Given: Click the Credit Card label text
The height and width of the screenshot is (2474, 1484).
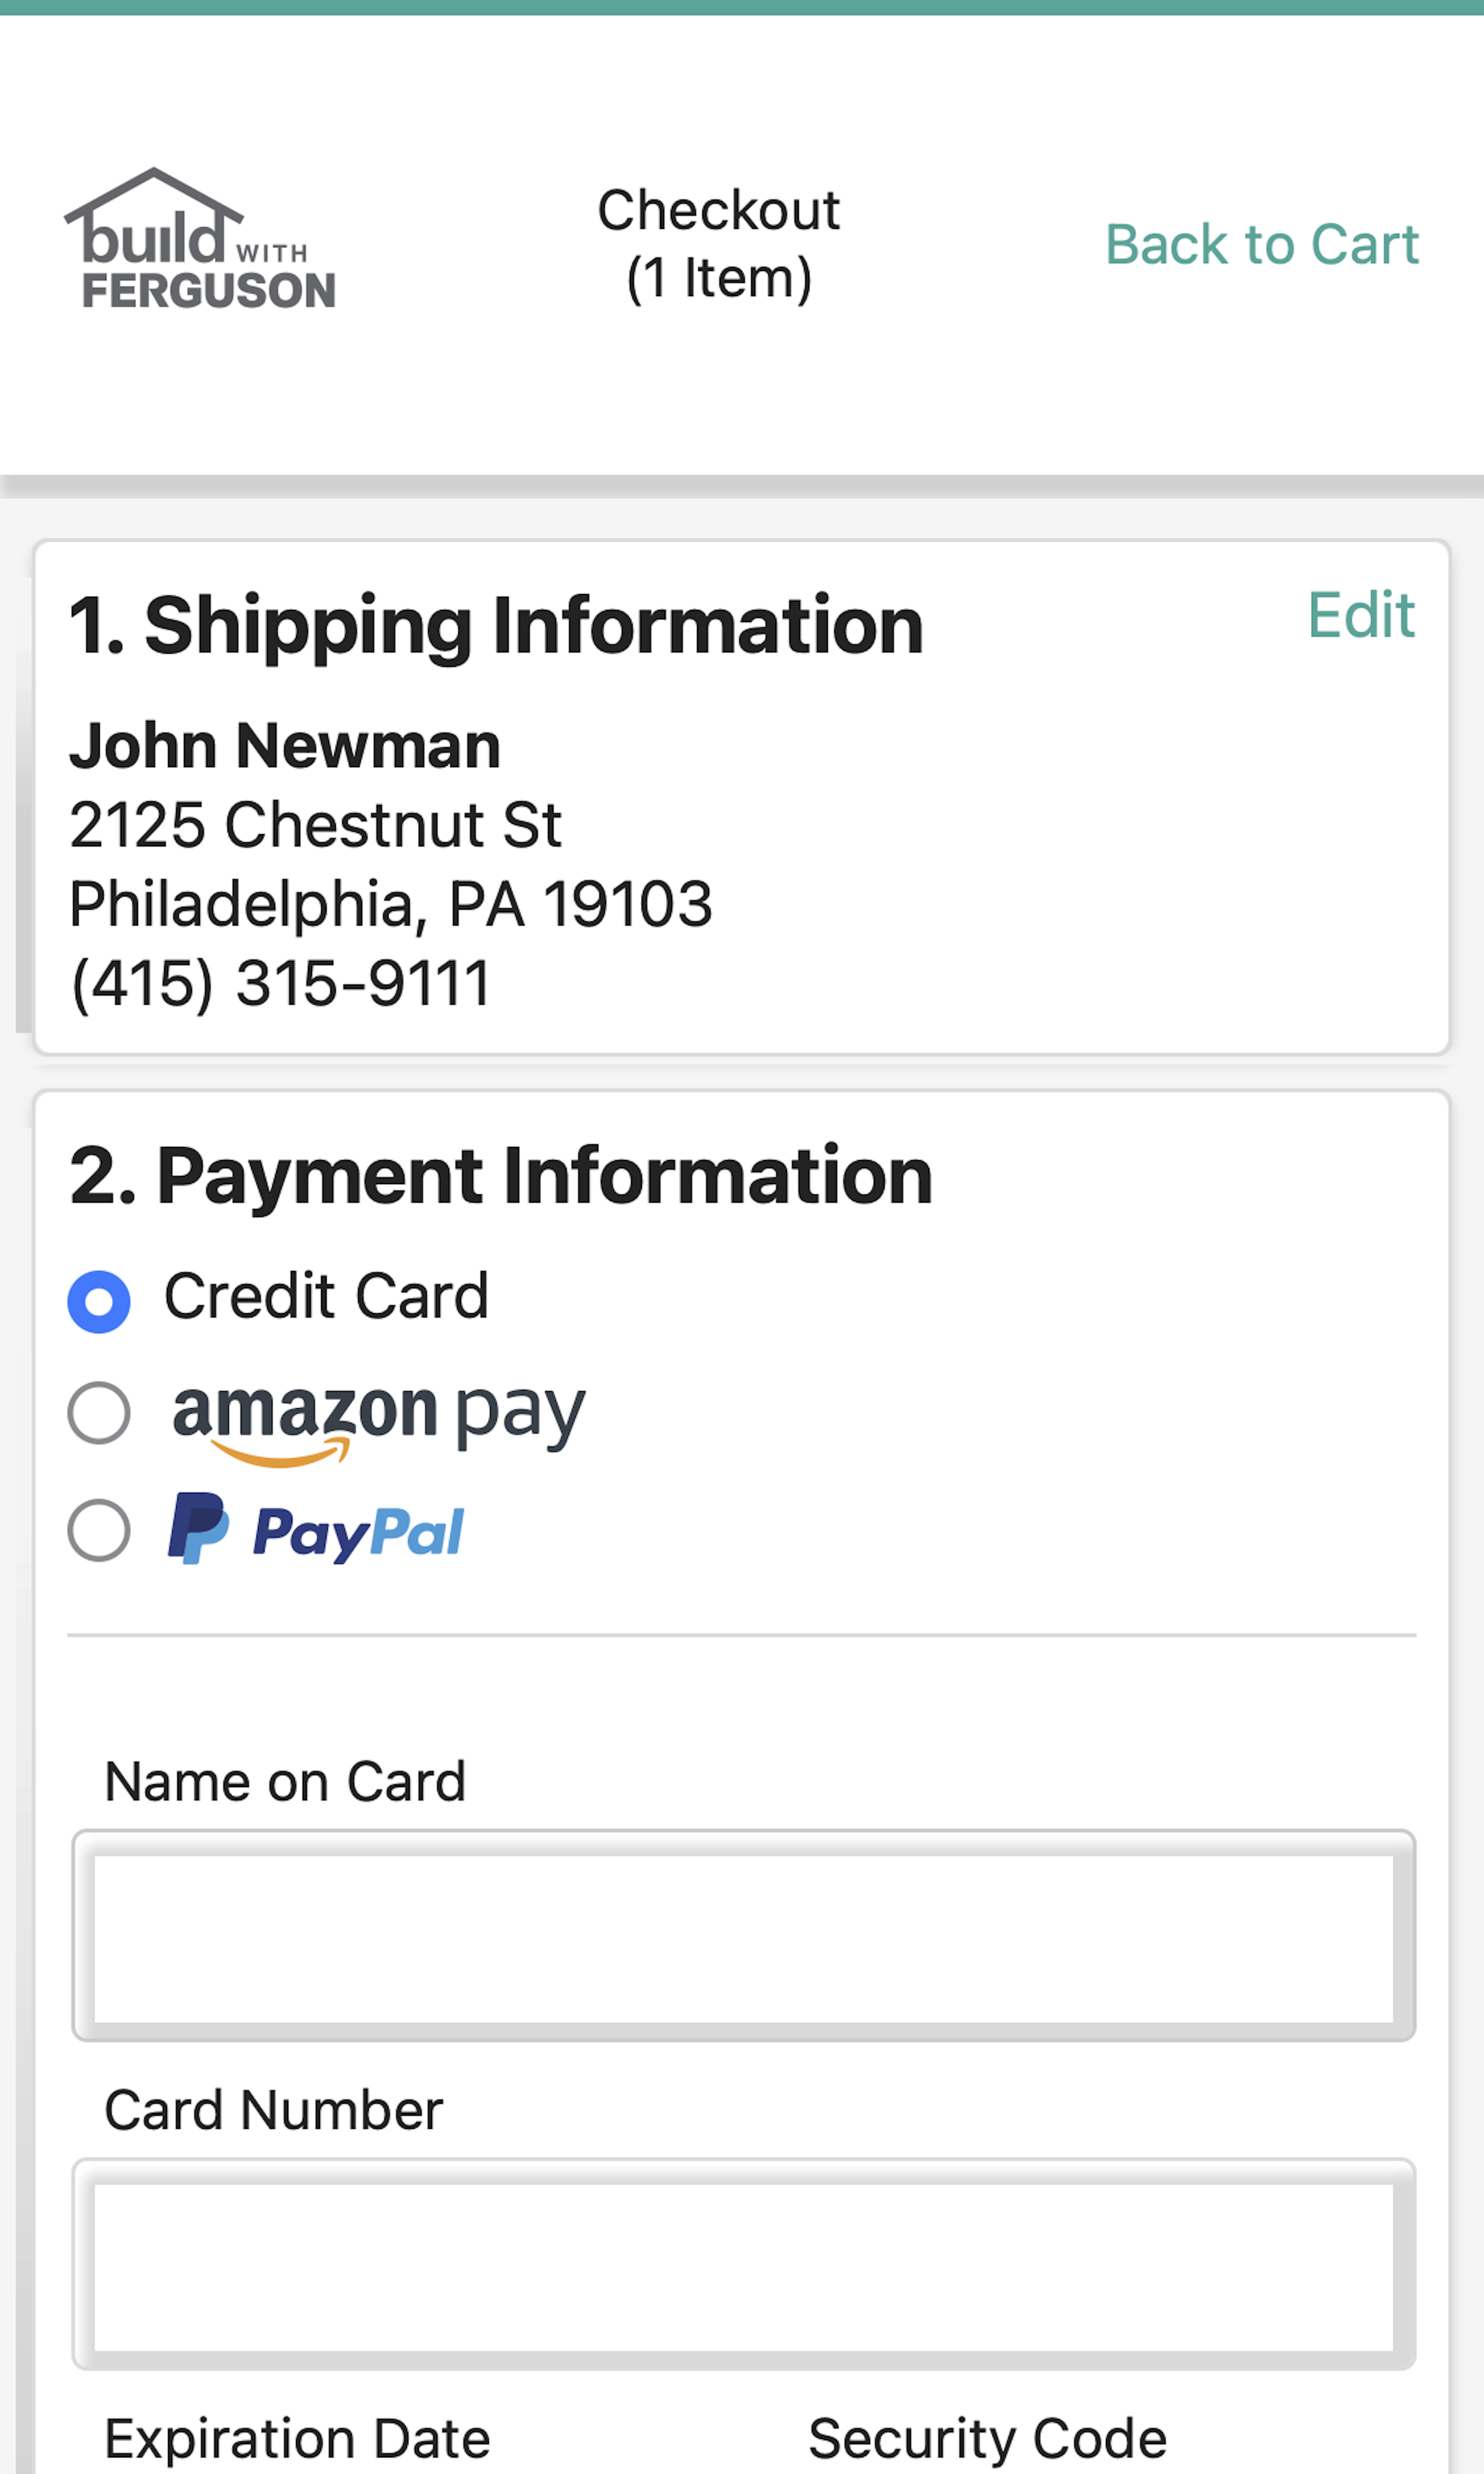Looking at the screenshot, I should pos(326,1296).
